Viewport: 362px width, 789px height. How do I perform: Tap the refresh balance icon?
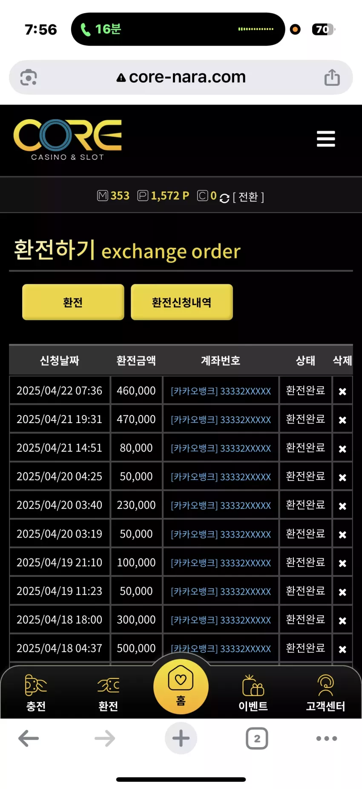pyautogui.click(x=224, y=198)
